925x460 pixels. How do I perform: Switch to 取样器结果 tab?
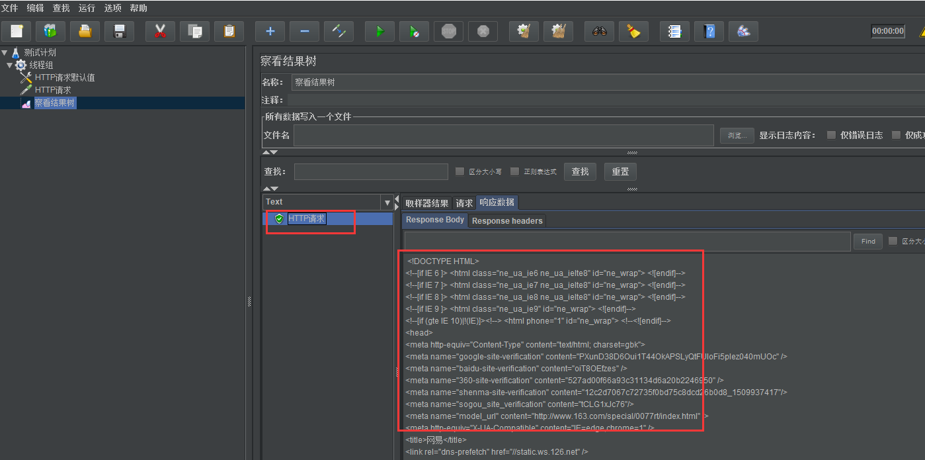[x=427, y=203]
